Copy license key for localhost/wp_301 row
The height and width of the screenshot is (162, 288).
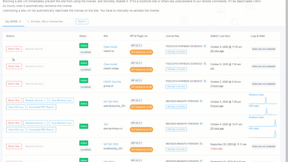[x=201, y=144]
